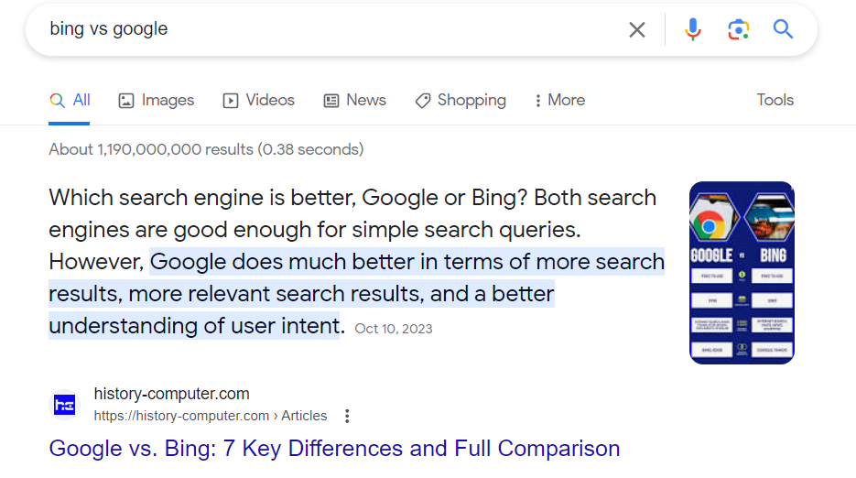Click the Images tab icon
The image size is (856, 478).
126,101
